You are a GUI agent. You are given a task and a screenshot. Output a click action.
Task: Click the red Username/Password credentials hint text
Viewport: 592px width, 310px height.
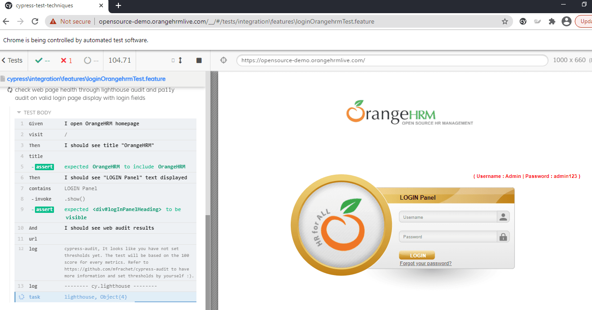coord(527,176)
